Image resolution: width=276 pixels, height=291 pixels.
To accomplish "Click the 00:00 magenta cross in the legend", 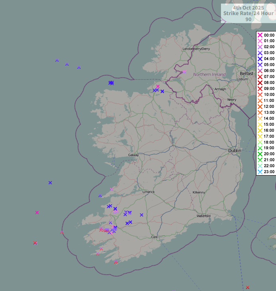I will click(x=260, y=35).
